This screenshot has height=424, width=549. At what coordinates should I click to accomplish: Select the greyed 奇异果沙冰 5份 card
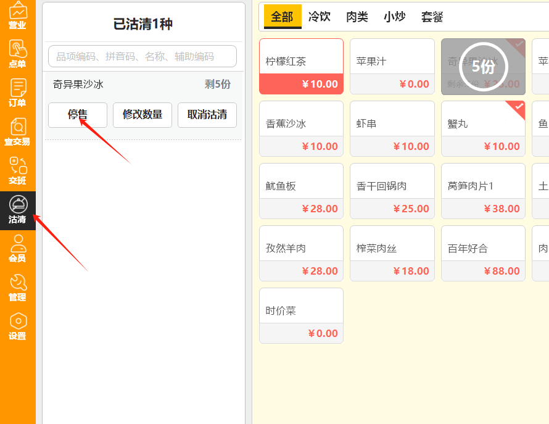(x=483, y=67)
